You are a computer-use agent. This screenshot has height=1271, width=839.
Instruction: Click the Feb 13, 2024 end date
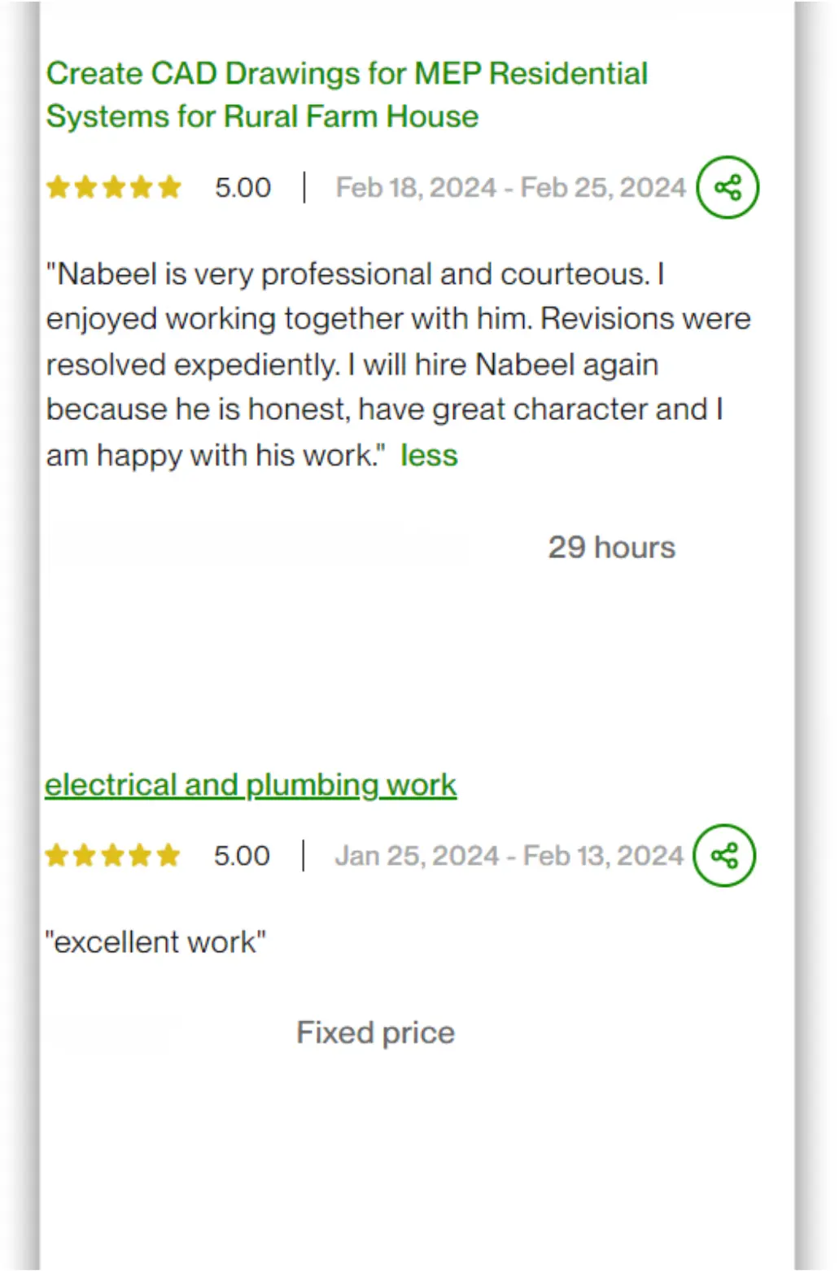pyautogui.click(x=603, y=855)
